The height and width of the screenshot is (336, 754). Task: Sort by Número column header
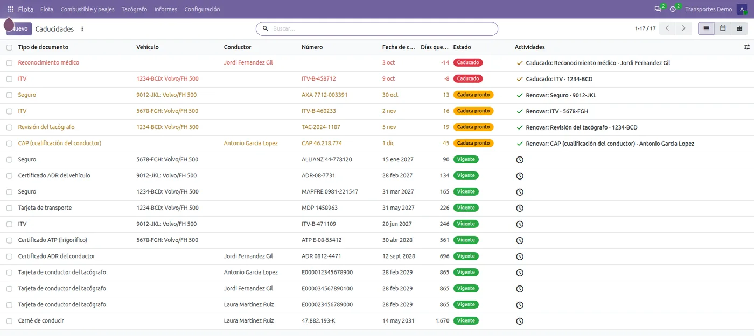click(312, 47)
